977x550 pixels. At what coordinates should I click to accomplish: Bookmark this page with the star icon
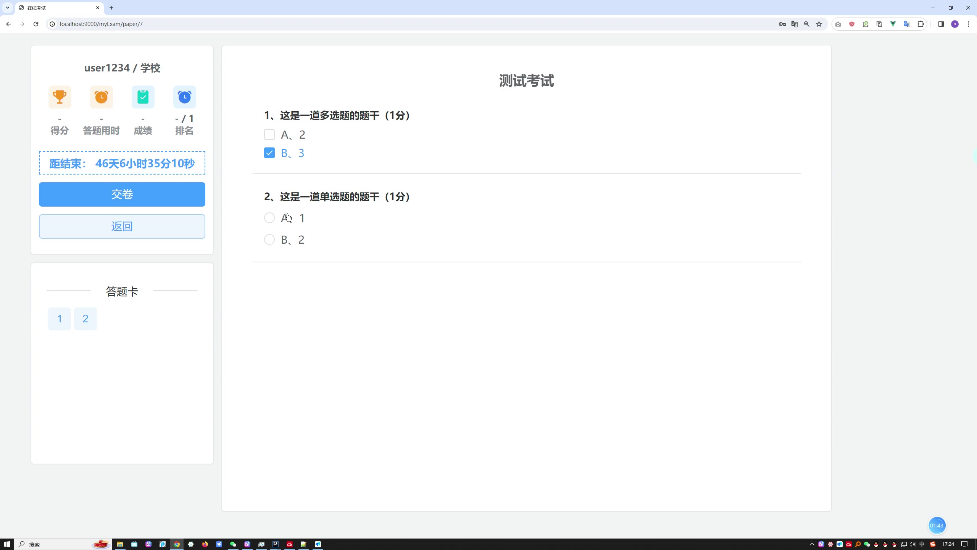(819, 24)
